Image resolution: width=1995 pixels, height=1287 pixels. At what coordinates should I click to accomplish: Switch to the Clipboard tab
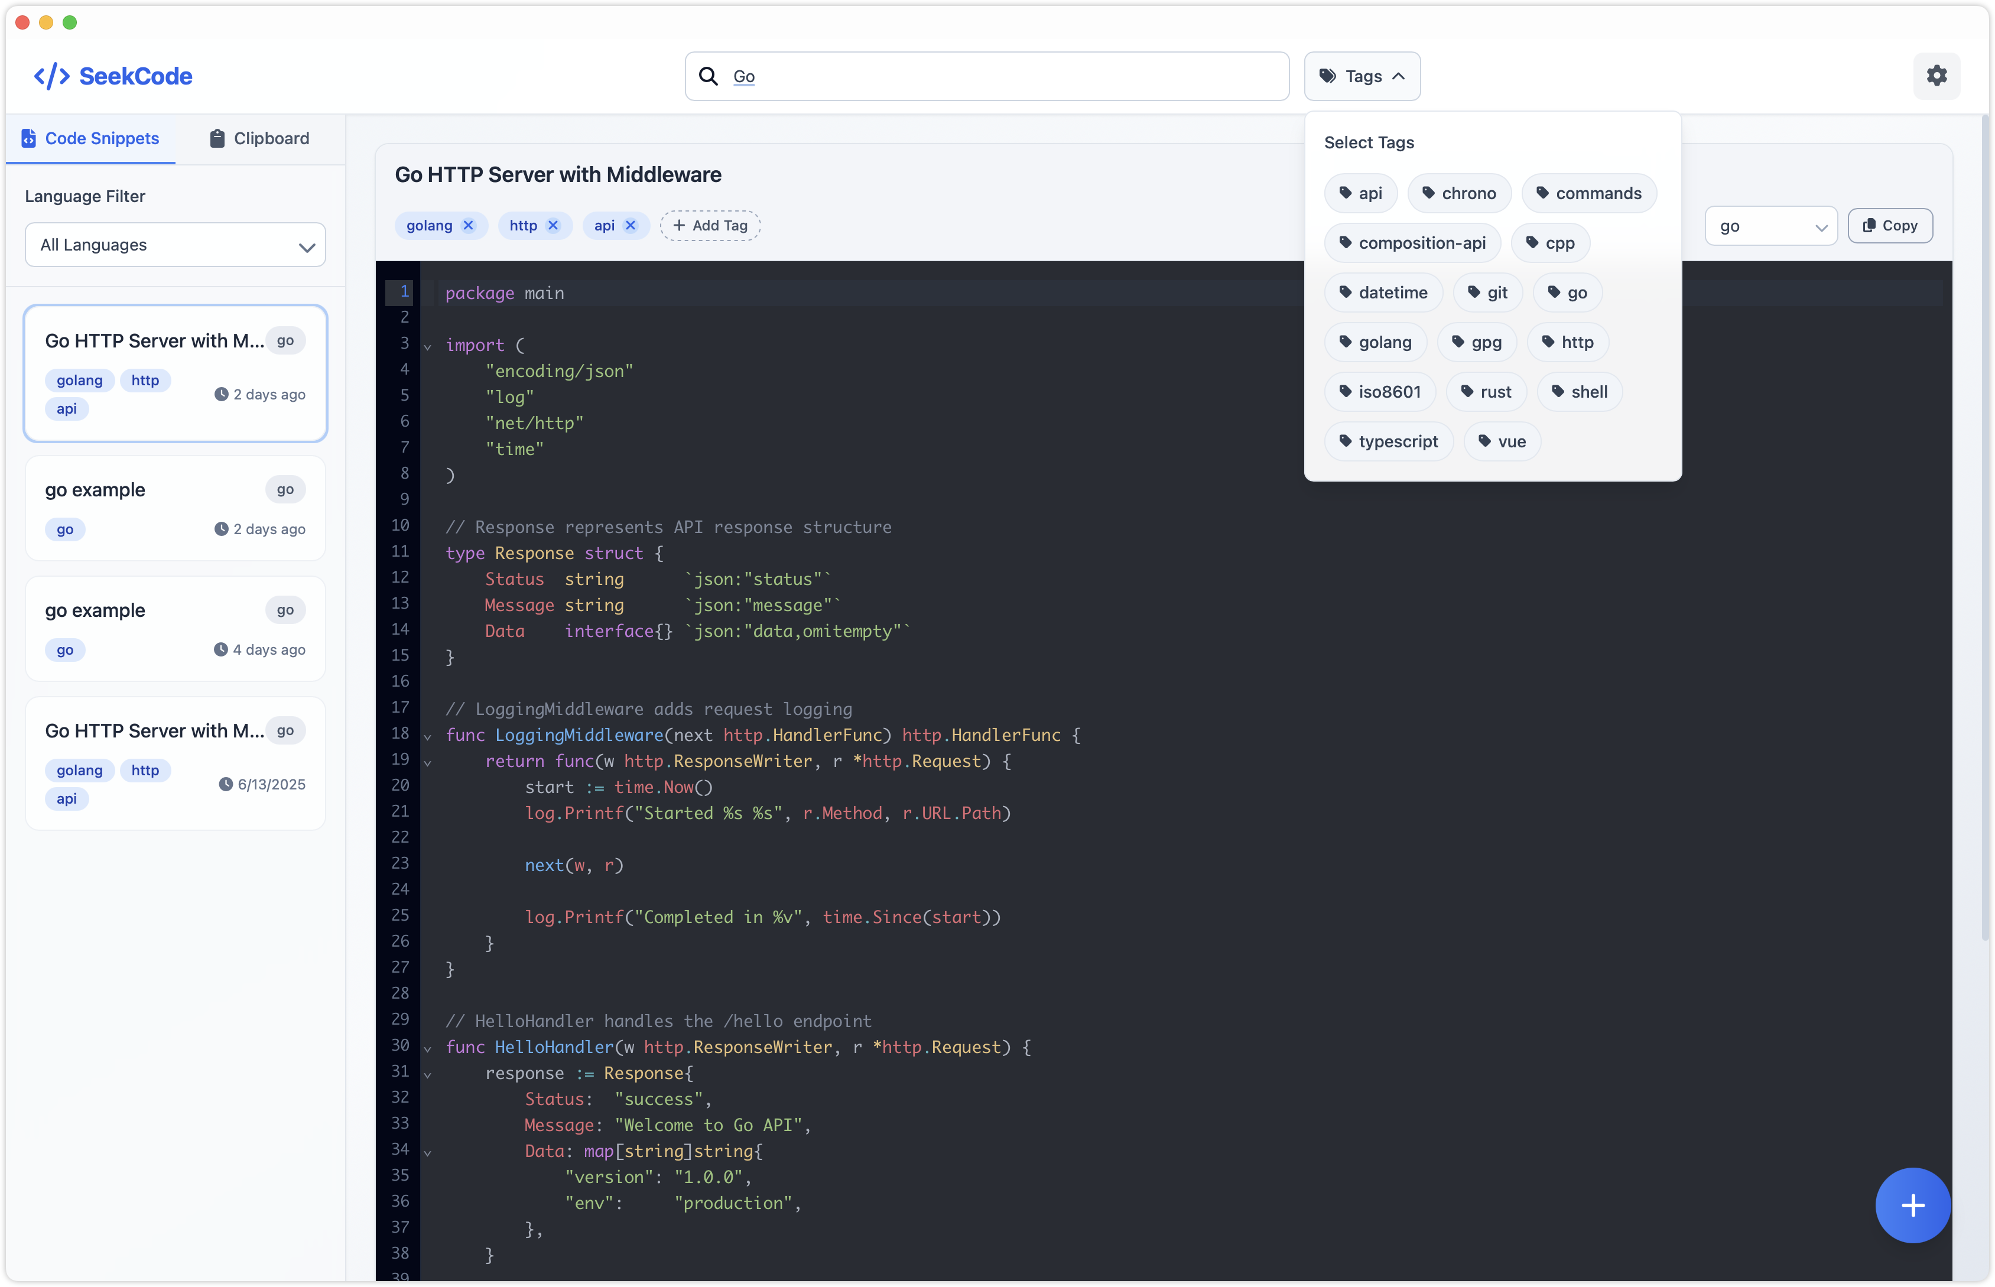click(x=259, y=139)
